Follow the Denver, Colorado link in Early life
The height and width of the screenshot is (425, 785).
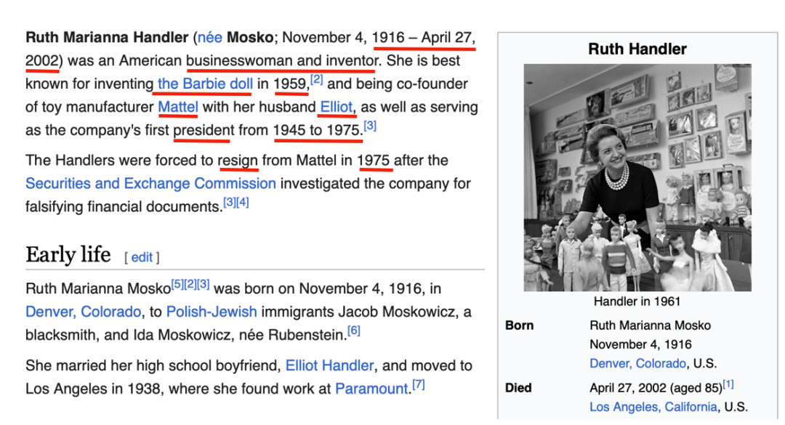83,312
